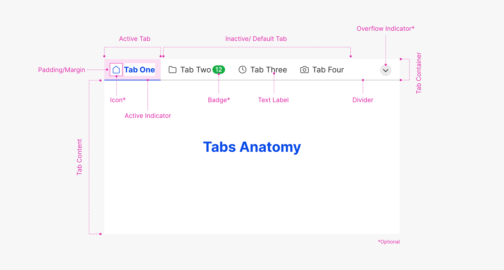
Task: Click the clock icon beside Tab Three
Action: click(242, 70)
